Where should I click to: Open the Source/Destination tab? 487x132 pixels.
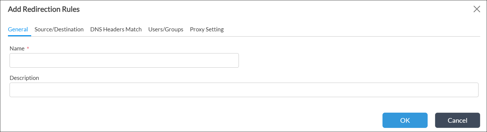click(x=59, y=29)
